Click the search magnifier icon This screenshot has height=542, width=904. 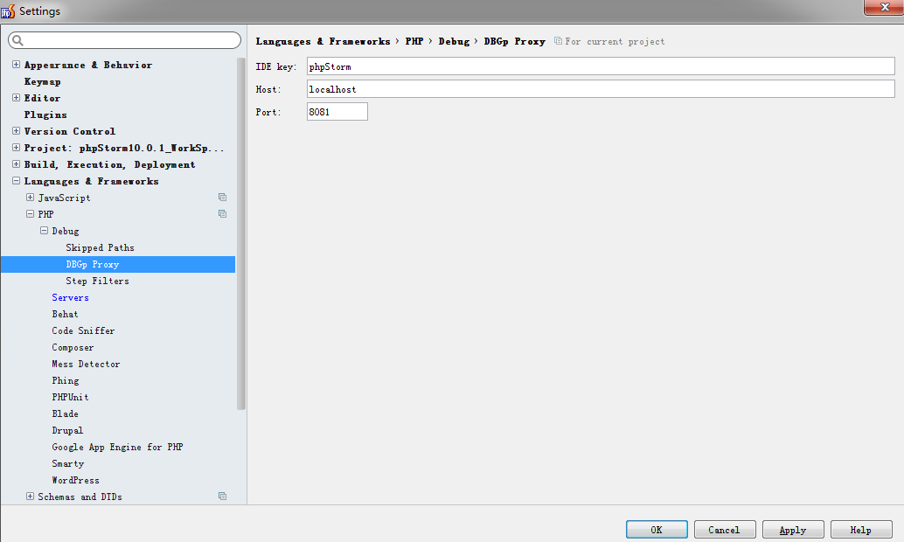click(17, 40)
